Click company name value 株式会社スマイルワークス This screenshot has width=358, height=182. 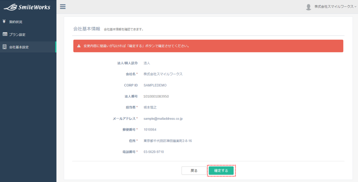(163, 74)
